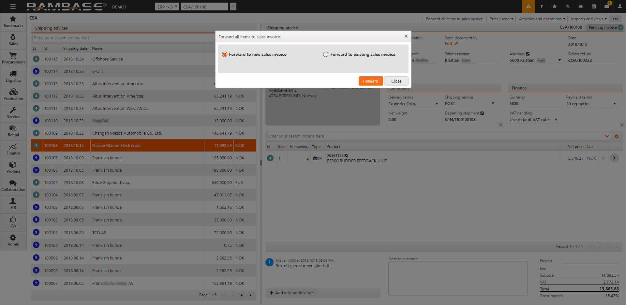Click the hamburger menu icon
This screenshot has width=626, height=305.
click(x=13, y=7)
